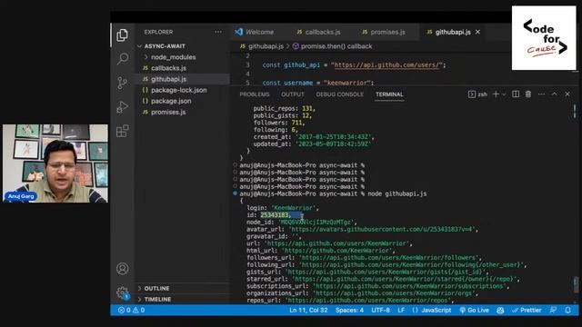The height and width of the screenshot is (327, 582).
Task: Select the zsh terminal profile label
Action: pyautogui.click(x=477, y=94)
